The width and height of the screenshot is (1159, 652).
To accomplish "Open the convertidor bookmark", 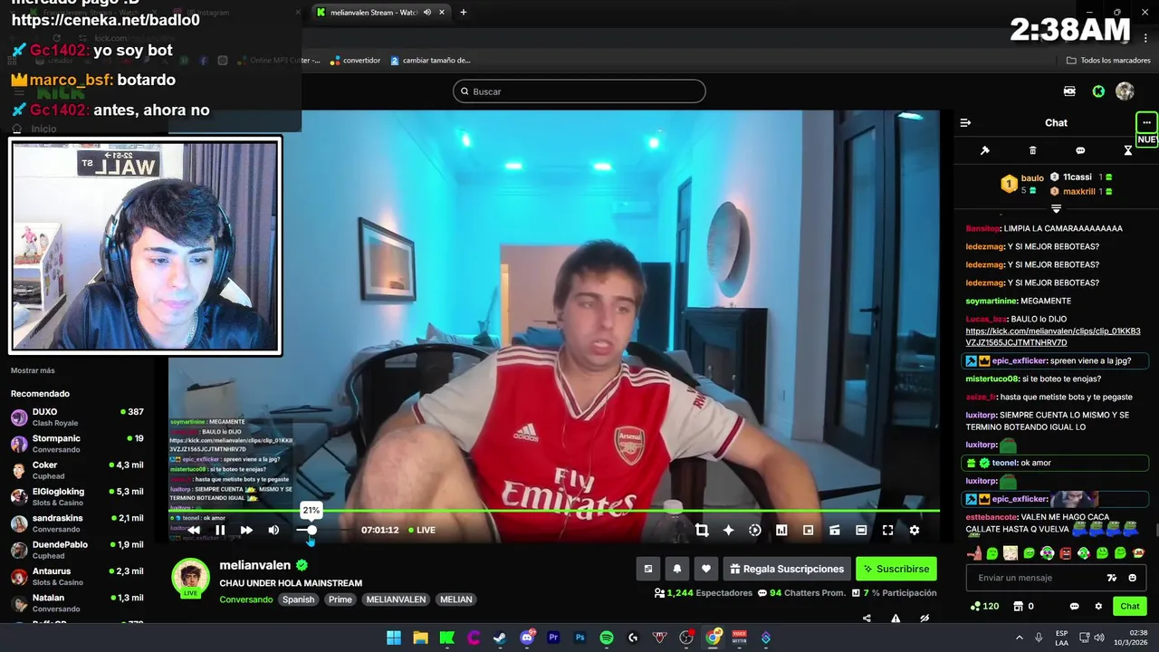I will [x=355, y=60].
